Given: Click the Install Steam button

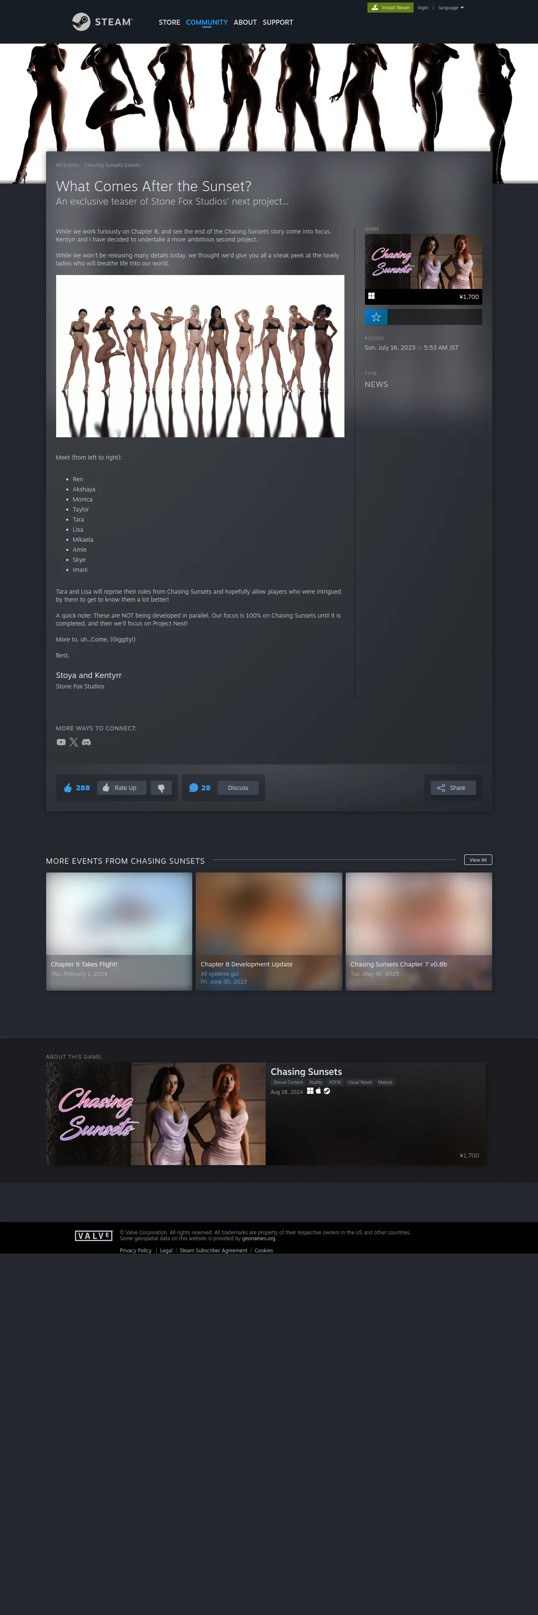Looking at the screenshot, I should coord(390,8).
